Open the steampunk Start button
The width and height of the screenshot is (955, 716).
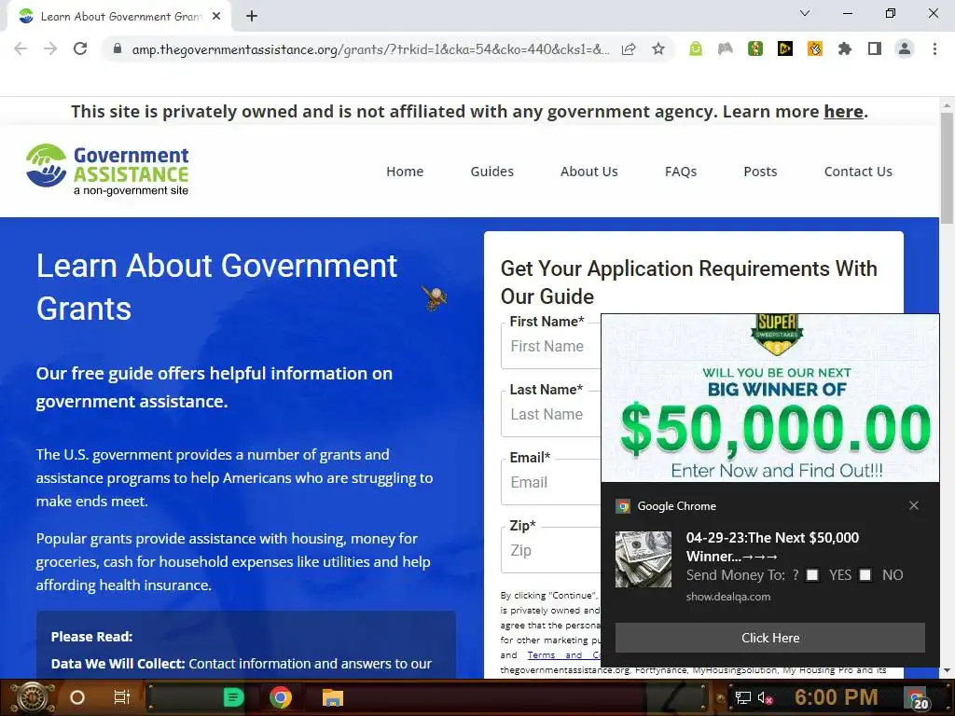point(33,697)
